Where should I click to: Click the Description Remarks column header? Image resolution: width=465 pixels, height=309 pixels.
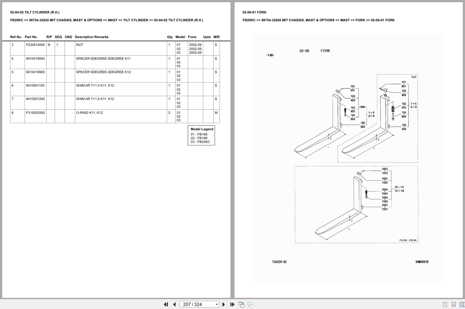point(92,37)
